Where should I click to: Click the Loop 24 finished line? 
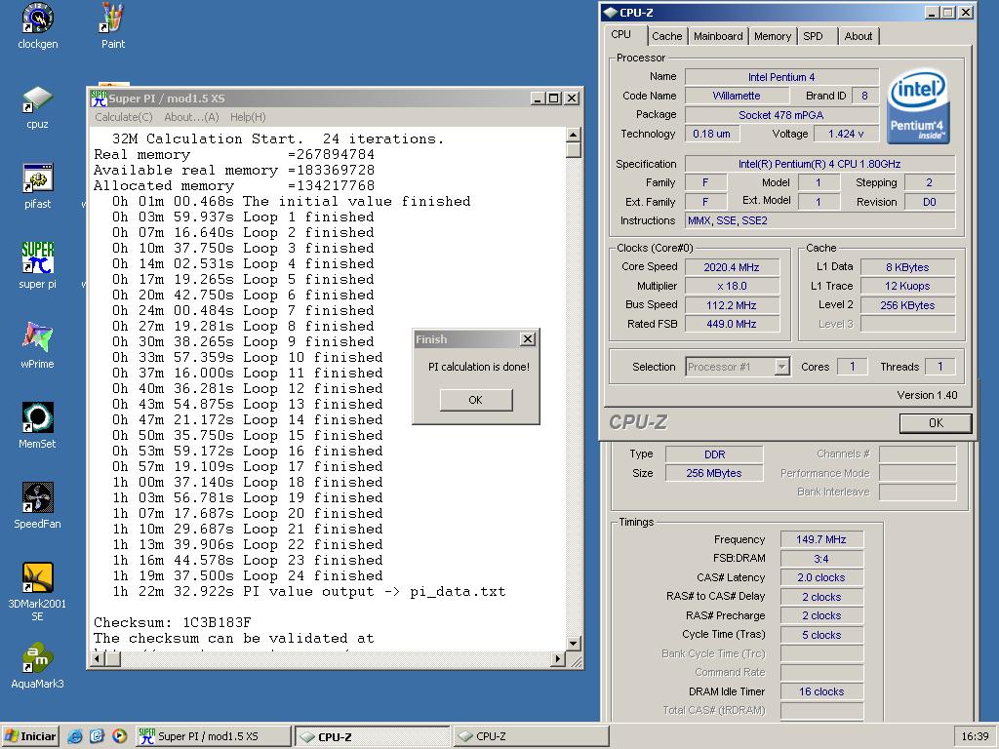tap(248, 575)
